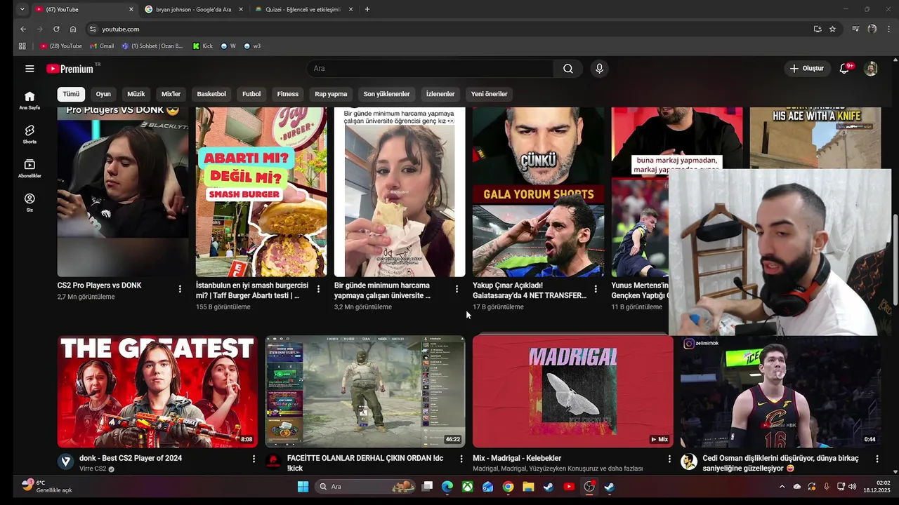Screen dimensions: 899x505
Task: Open options for the university student short
Action: click(x=457, y=289)
